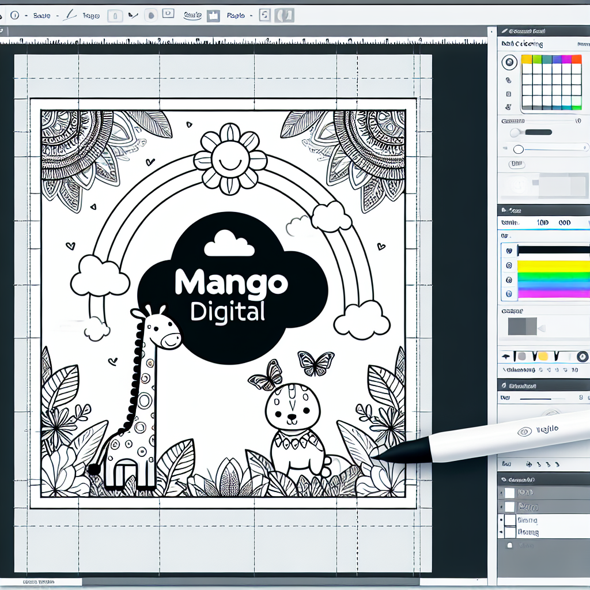Select the 'Drorang' layer row
This screenshot has height=590, width=590.
coord(544,532)
